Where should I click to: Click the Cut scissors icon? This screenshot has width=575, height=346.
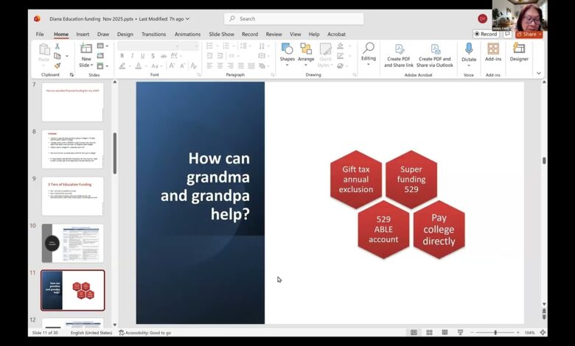tap(57, 46)
